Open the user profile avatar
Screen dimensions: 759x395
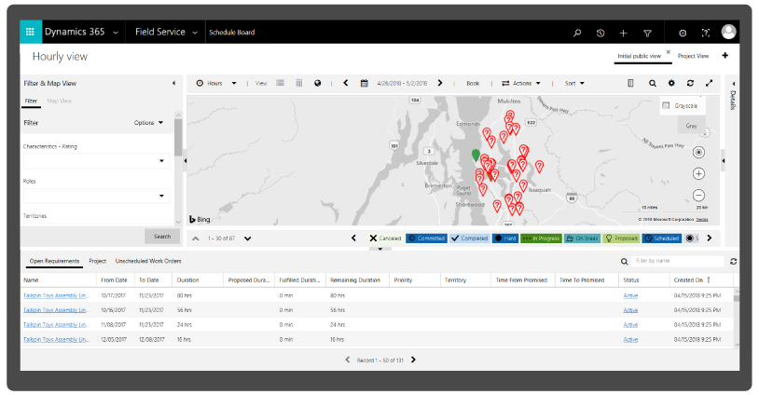[x=728, y=32]
